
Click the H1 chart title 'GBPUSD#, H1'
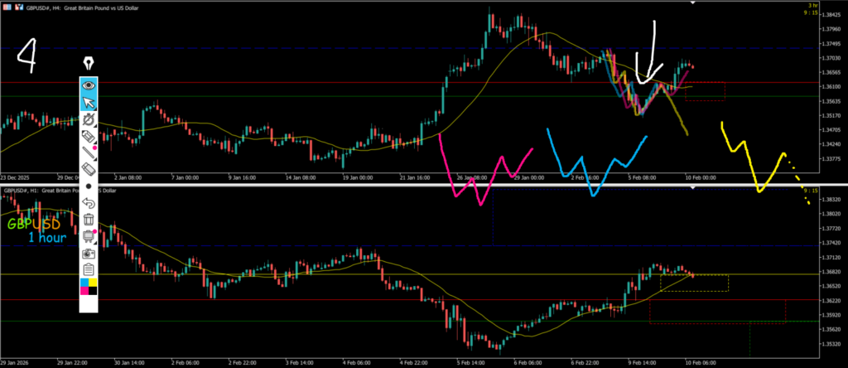click(x=22, y=191)
